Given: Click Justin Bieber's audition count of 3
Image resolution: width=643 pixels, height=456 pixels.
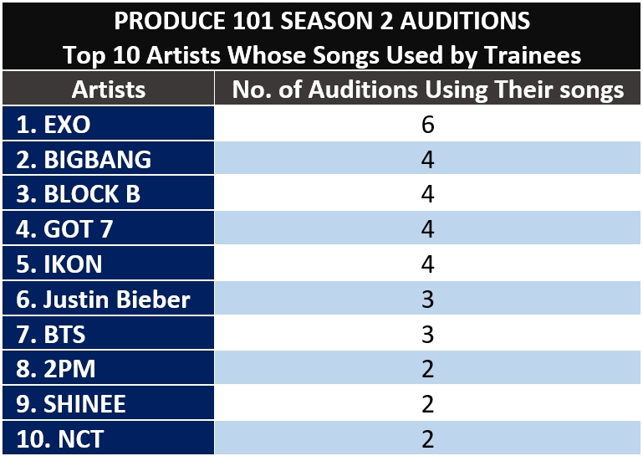Looking at the screenshot, I should pyautogui.click(x=428, y=299).
